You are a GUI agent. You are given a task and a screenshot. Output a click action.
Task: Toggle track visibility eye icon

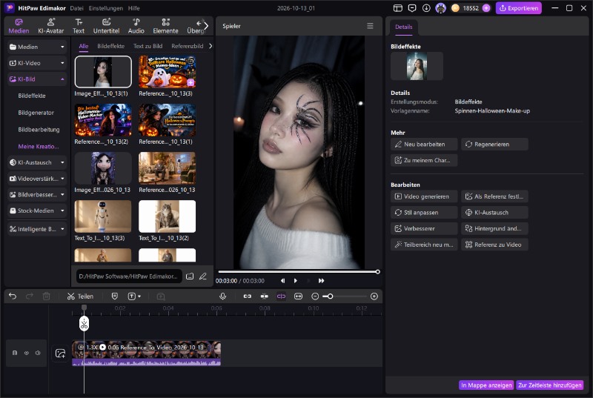[27, 353]
